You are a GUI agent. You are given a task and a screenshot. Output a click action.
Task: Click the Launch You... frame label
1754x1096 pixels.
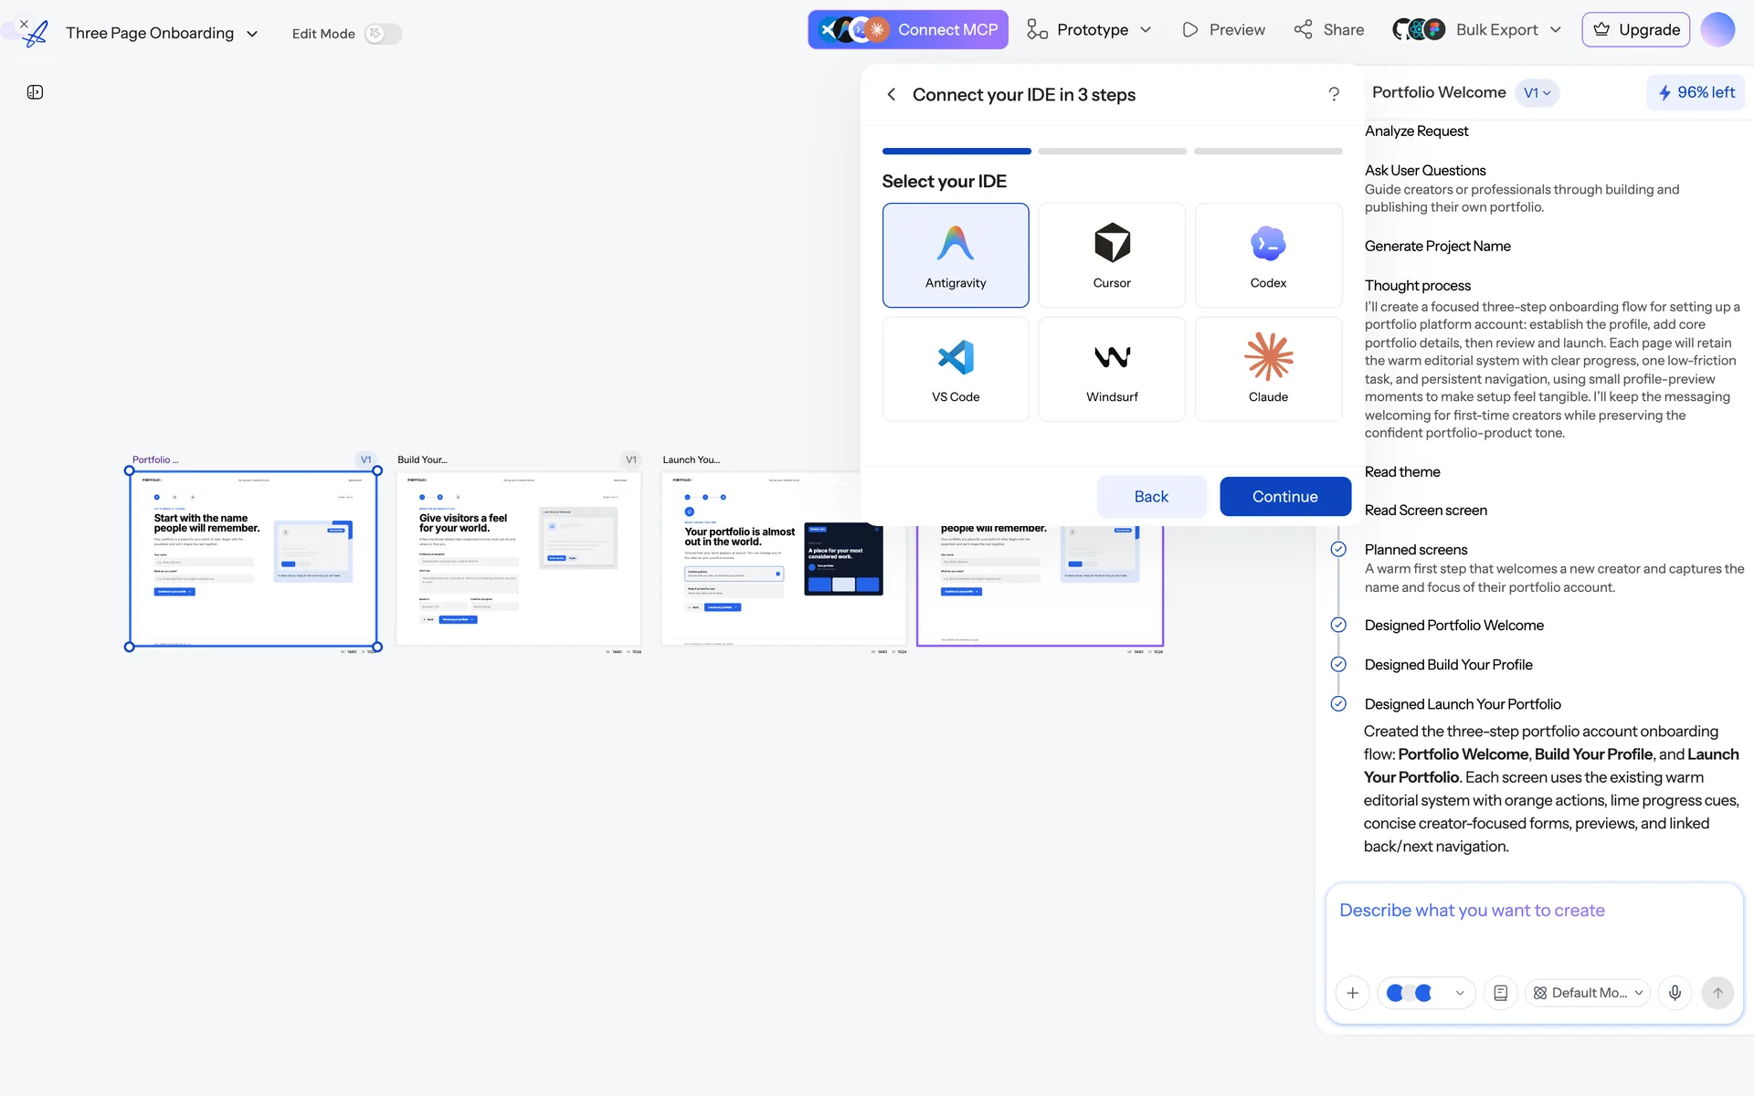click(691, 459)
